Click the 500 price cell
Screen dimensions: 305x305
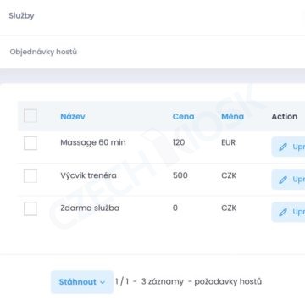pos(180,175)
